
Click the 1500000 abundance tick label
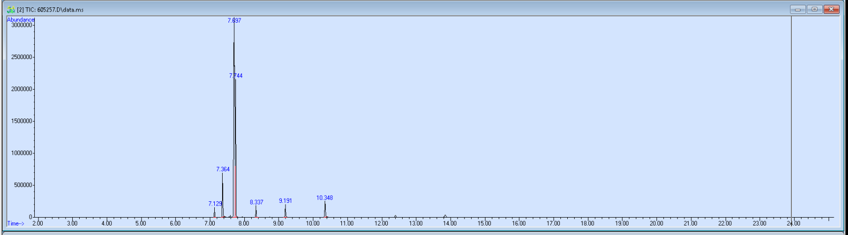[22, 121]
